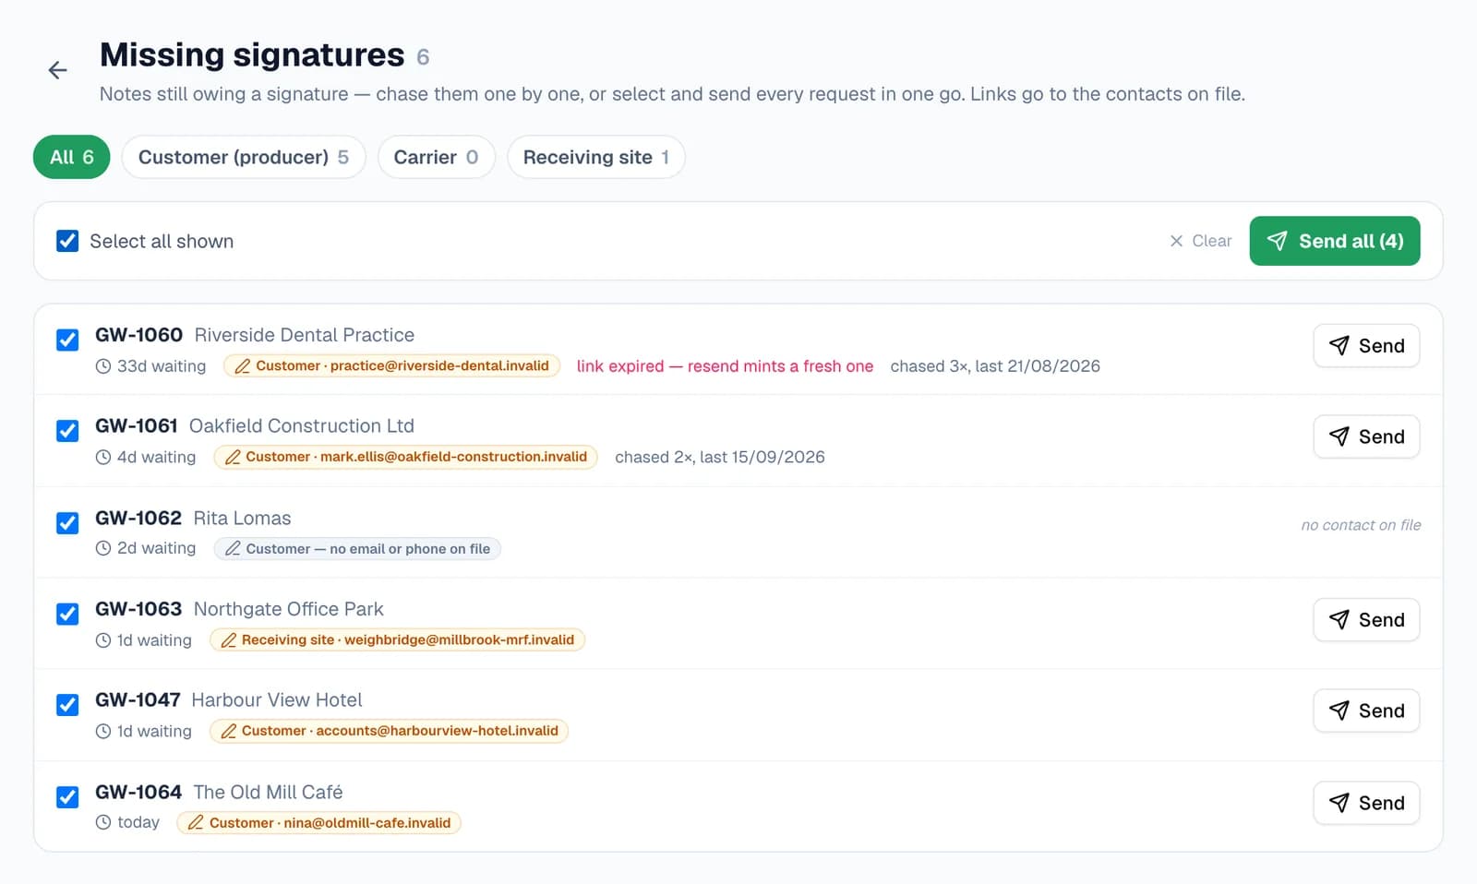Deselect GW-1047 Harbour View Hotel checkbox
Viewport: 1477px width, 884px height.
coord(67,705)
